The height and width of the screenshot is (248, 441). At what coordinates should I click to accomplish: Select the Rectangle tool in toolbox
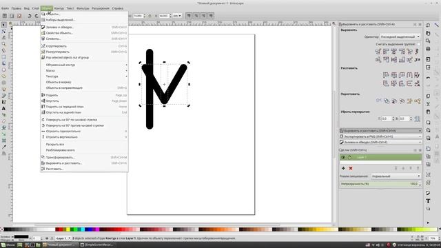(x=3, y=57)
